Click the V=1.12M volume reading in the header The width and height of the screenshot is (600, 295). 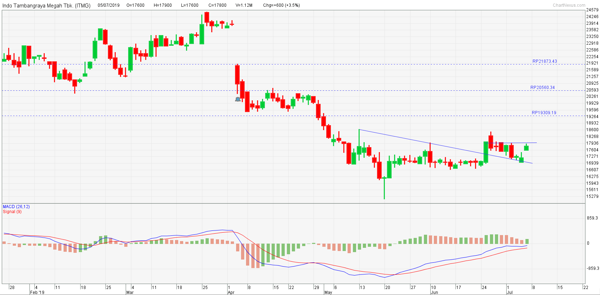point(244,5)
